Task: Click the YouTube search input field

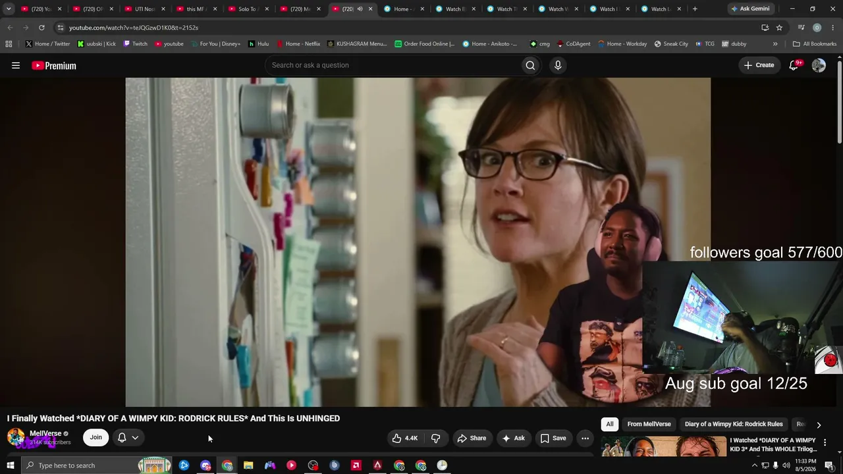Action: click(392, 65)
